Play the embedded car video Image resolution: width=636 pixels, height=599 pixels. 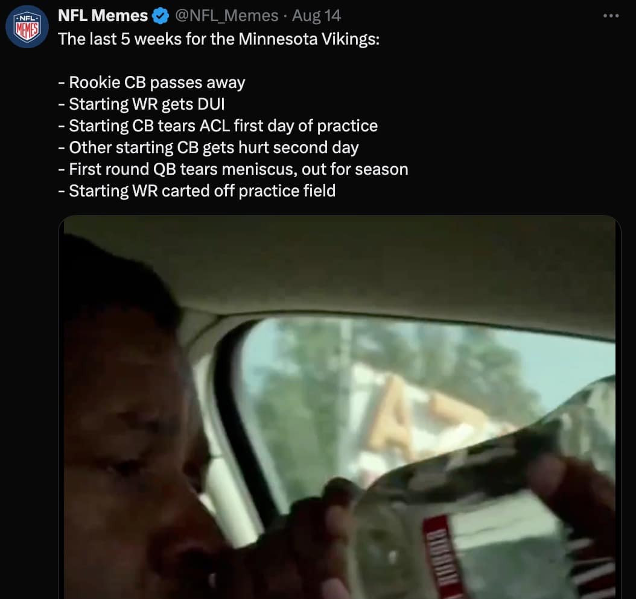(340, 407)
